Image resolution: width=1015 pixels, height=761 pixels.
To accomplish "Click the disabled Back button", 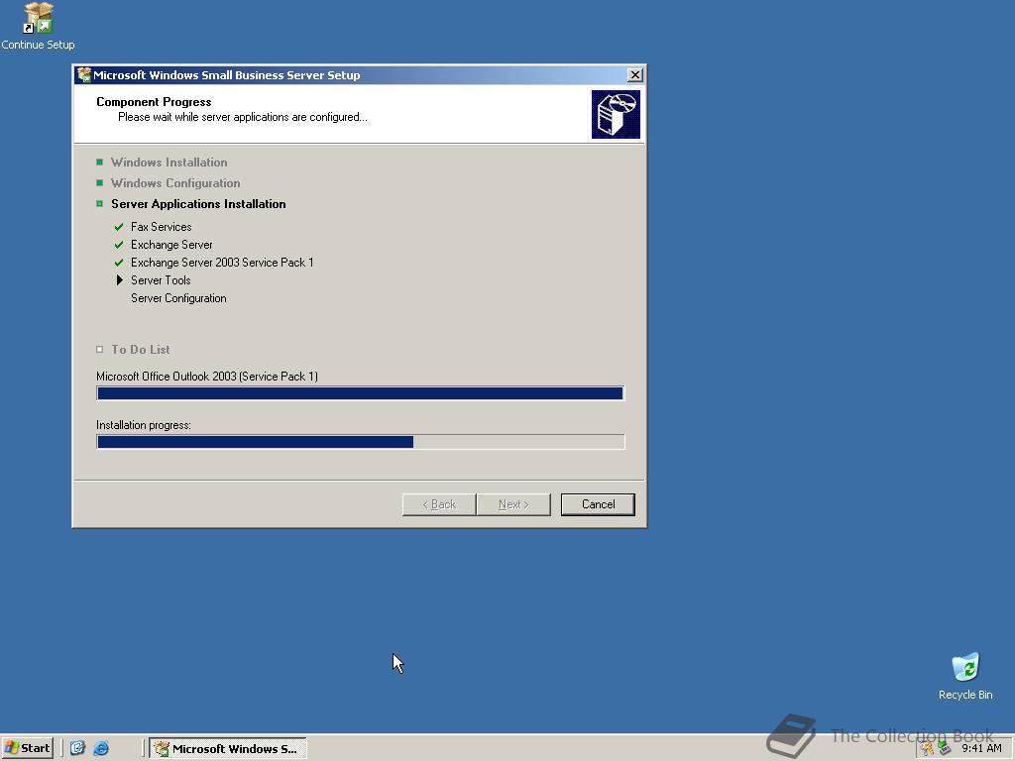I will 439,504.
